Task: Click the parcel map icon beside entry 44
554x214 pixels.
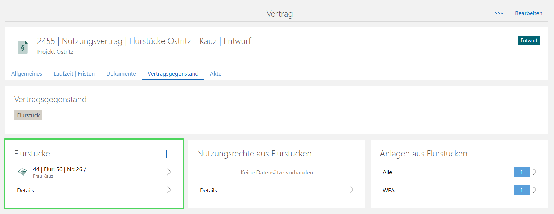Action: coord(22,172)
